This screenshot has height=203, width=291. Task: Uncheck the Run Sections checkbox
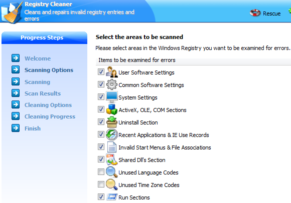pyautogui.click(x=101, y=196)
